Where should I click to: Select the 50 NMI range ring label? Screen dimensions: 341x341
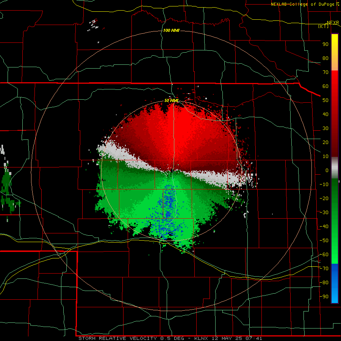tap(171, 100)
